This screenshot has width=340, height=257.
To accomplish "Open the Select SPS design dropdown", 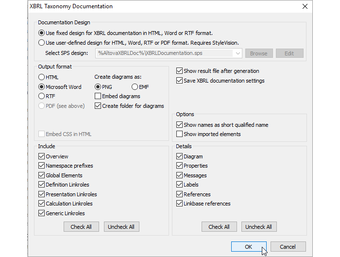I will coord(237,53).
